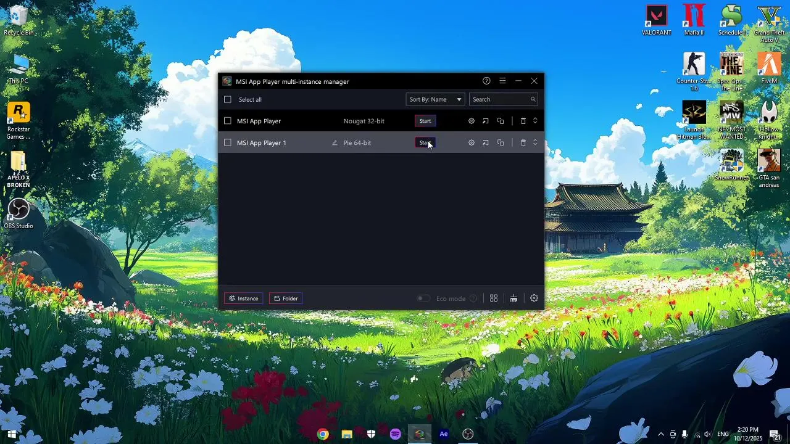Open the Eco mode help icon
This screenshot has height=444, width=790.
[x=473, y=298]
